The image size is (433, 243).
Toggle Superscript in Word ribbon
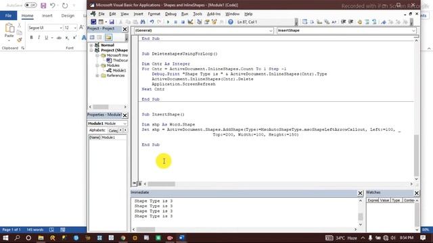pyautogui.click(x=74, y=38)
